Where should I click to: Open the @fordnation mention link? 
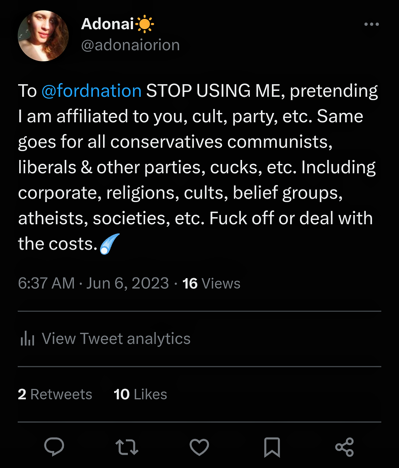[x=91, y=91]
